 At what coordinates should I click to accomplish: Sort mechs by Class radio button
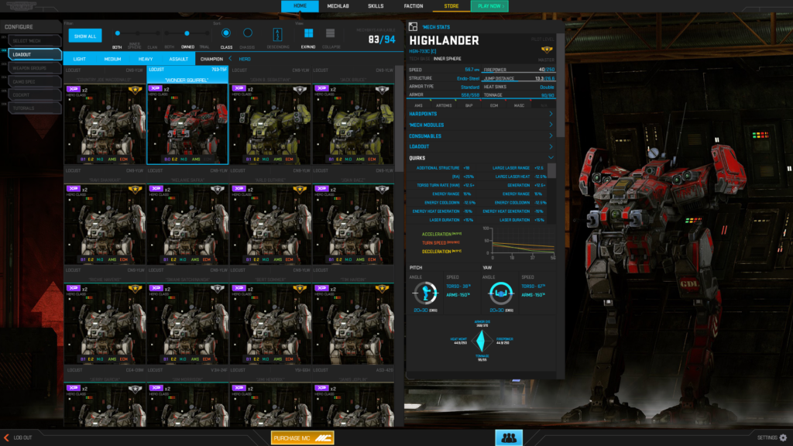(226, 33)
